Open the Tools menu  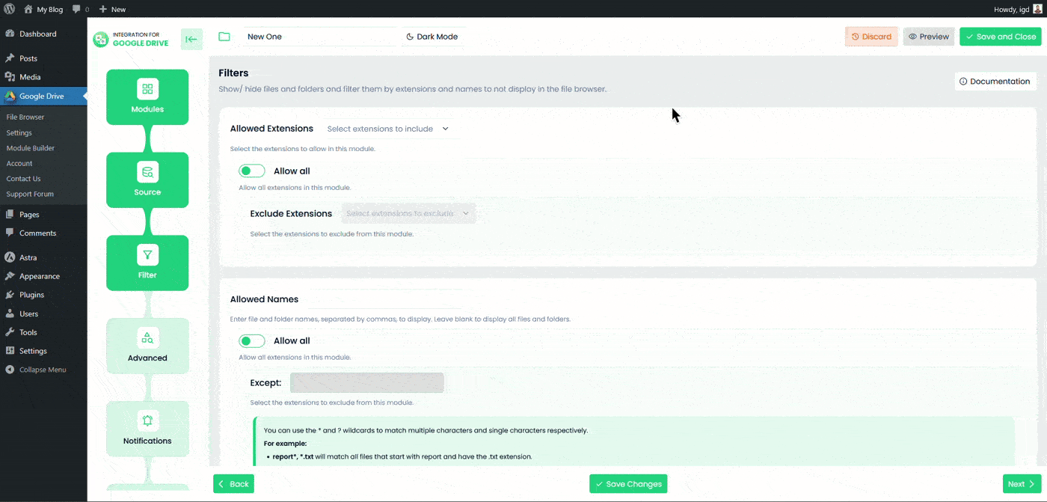[x=43, y=332]
